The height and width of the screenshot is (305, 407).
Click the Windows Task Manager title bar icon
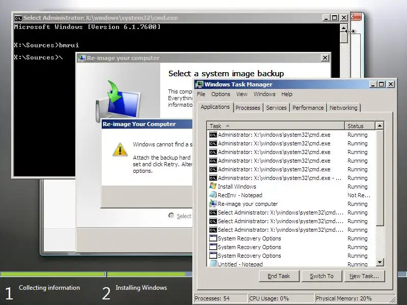[199, 84]
